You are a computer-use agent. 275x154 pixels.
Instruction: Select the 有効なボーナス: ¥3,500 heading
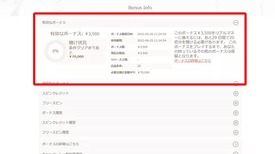[75, 34]
